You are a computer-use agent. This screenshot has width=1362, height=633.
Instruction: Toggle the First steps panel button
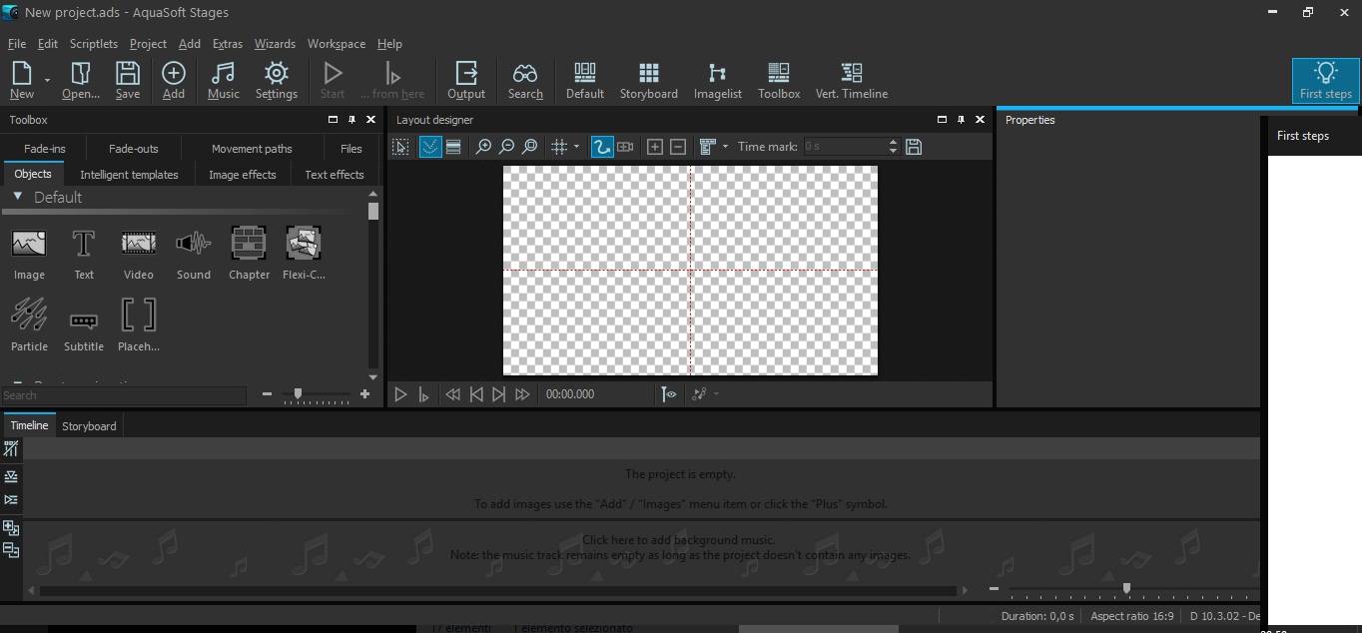(x=1325, y=81)
